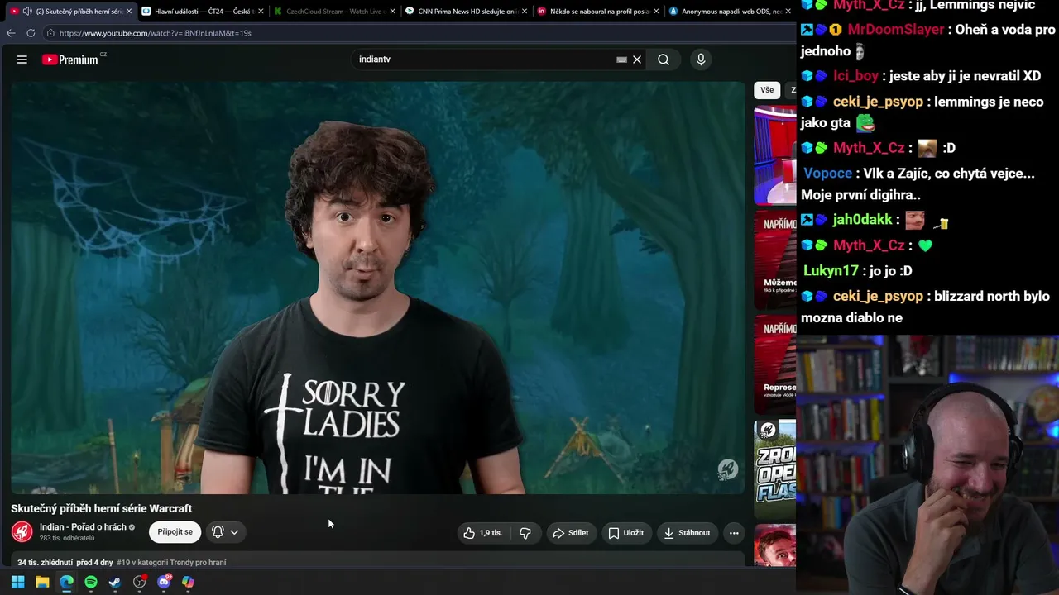1059x595 pixels.
Task: Close the CNN Prima News tab
Action: point(524,12)
